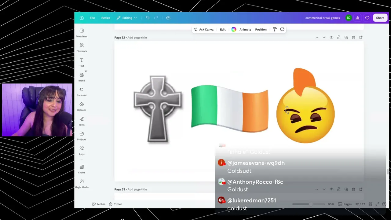The width and height of the screenshot is (391, 220).
Task: Open the Text panel
Action: click(x=82, y=62)
